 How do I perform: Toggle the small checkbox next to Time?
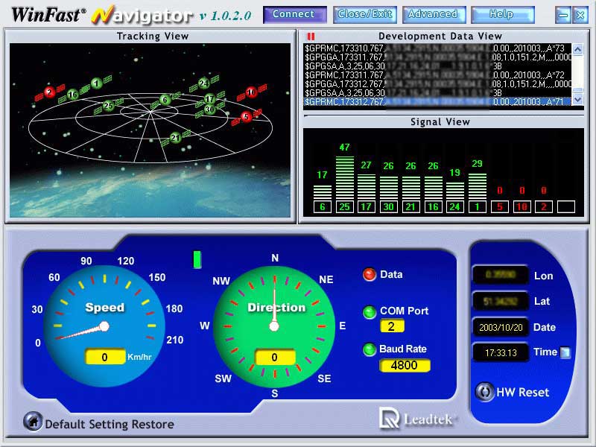coord(565,352)
